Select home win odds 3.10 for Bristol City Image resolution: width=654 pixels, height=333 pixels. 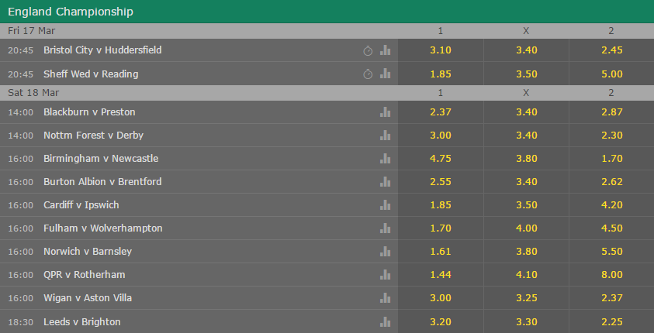(x=441, y=50)
